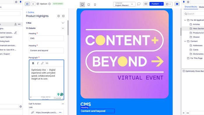Click inside the Paragraph text area

pos(46,81)
